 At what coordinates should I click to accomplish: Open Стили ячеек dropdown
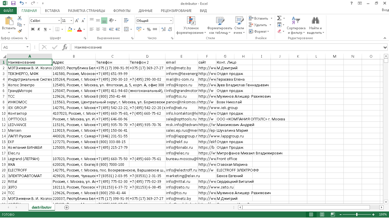click(239, 25)
